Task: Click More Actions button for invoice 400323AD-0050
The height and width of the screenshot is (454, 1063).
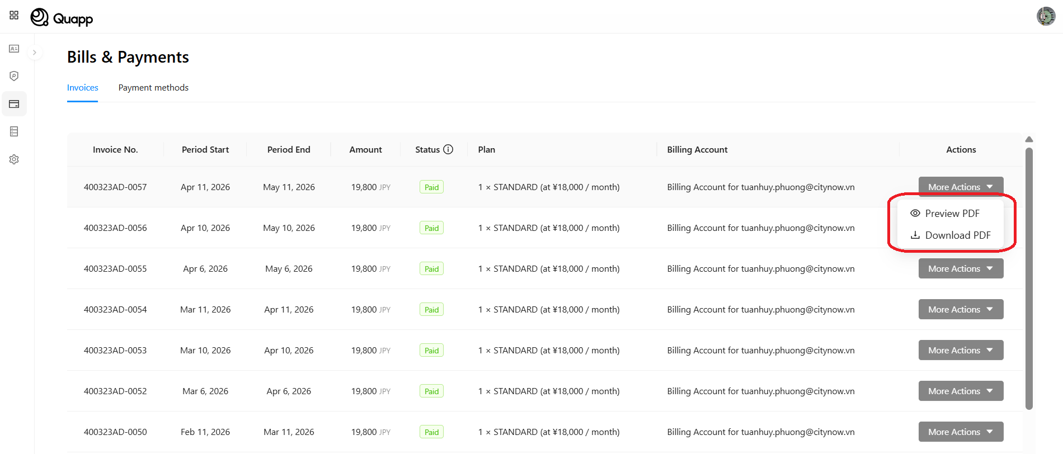Action: click(x=961, y=432)
